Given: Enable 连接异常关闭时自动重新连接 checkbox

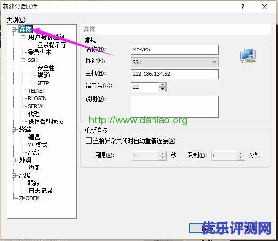Looking at the screenshot, I should point(88,141).
